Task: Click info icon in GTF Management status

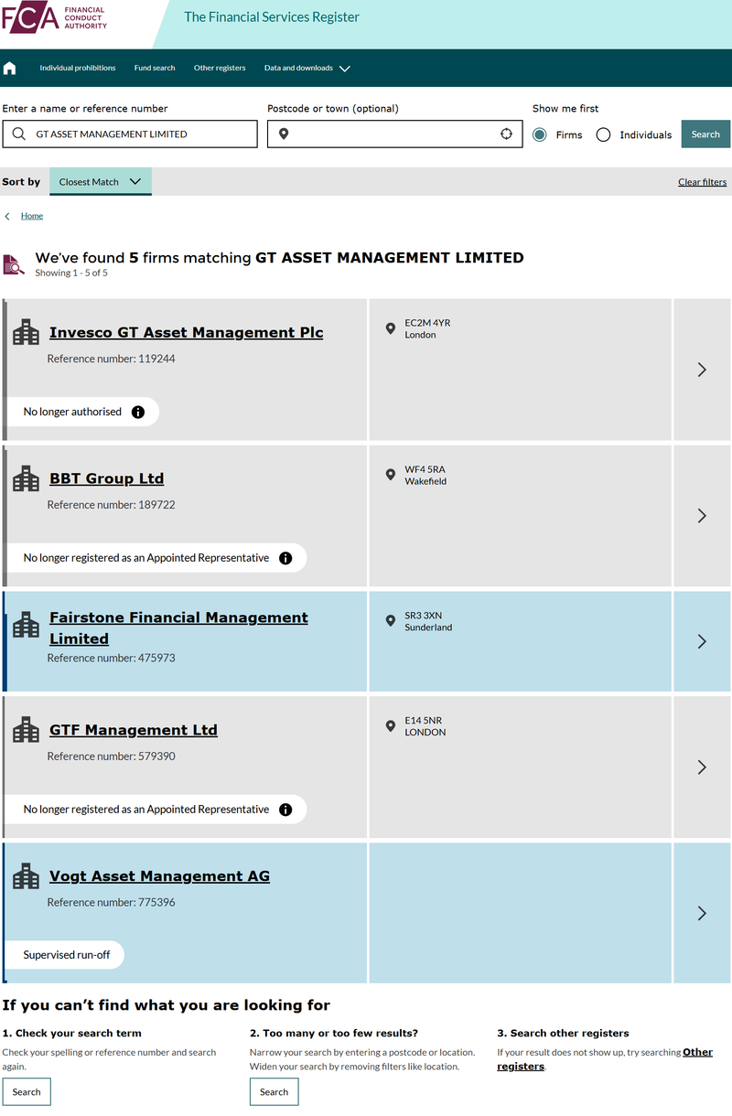Action: [x=285, y=810]
